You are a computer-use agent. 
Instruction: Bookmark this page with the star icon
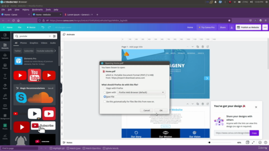(x=229, y=21)
